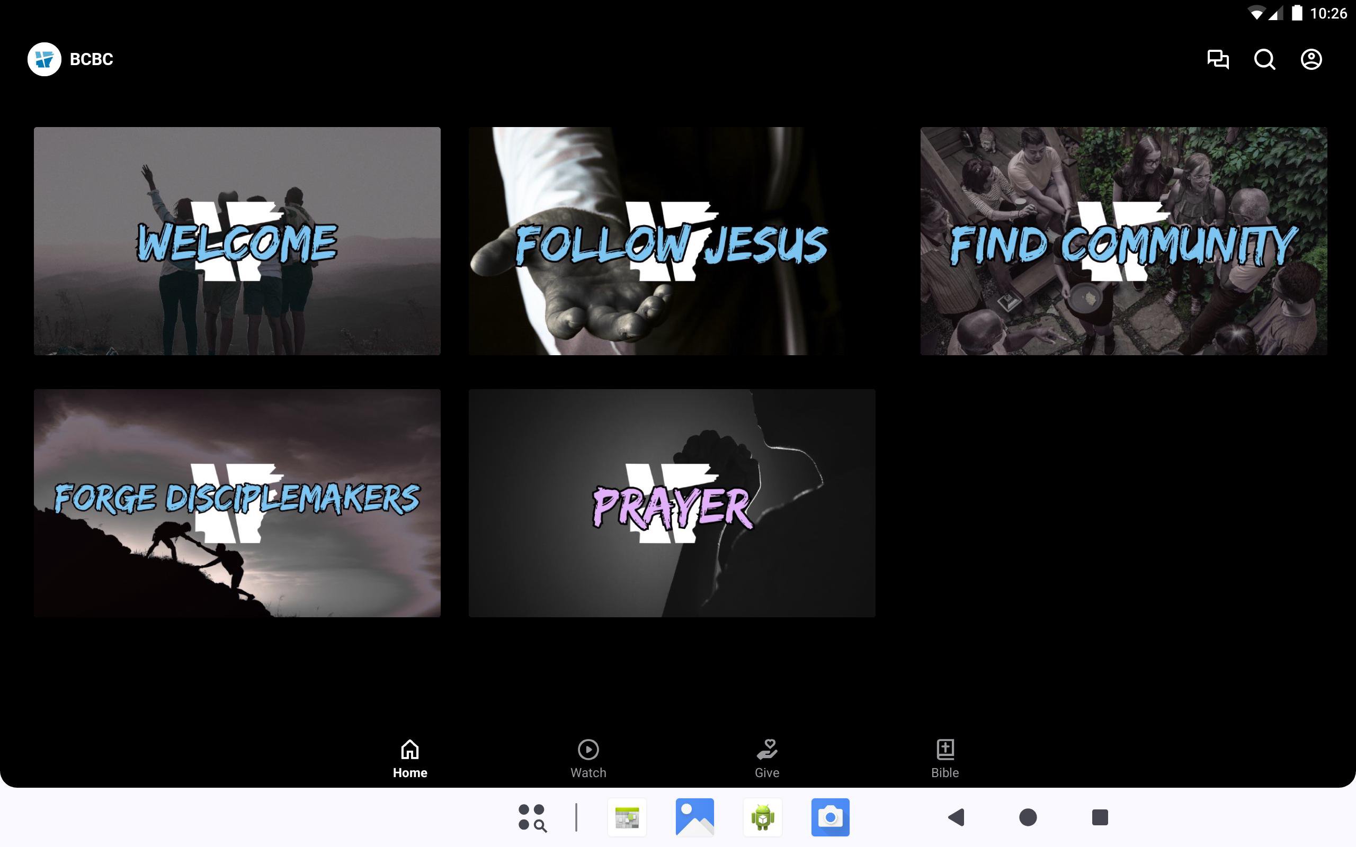Launch the Camera app from taskbar
The image size is (1356, 847).
coord(830,817)
